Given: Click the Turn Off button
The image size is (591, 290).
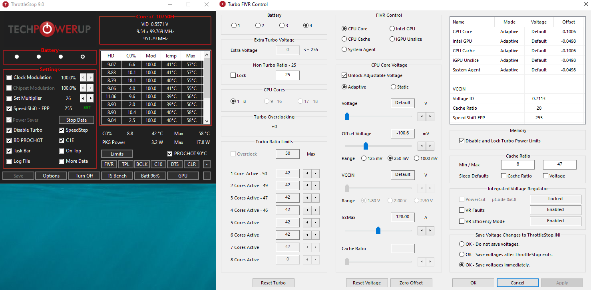Looking at the screenshot, I should (x=84, y=176).
